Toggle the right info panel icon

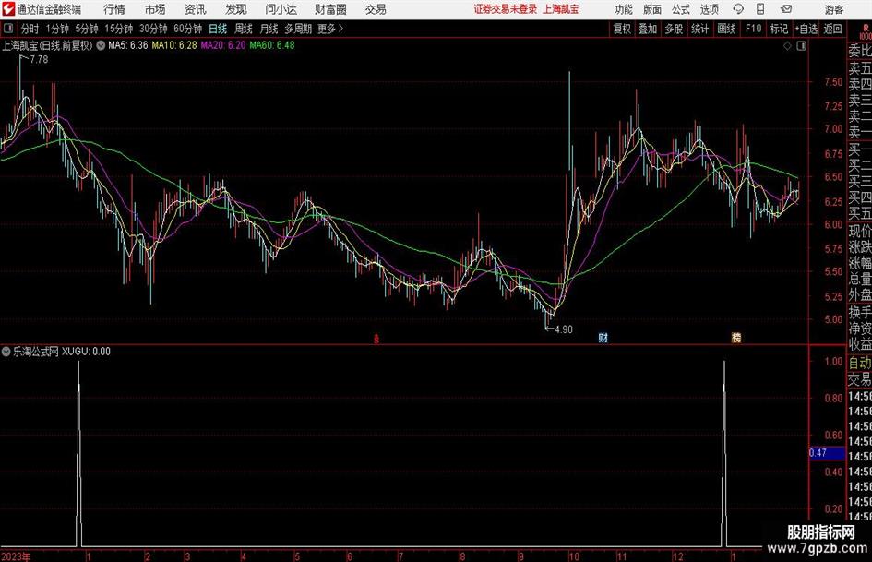(x=801, y=46)
